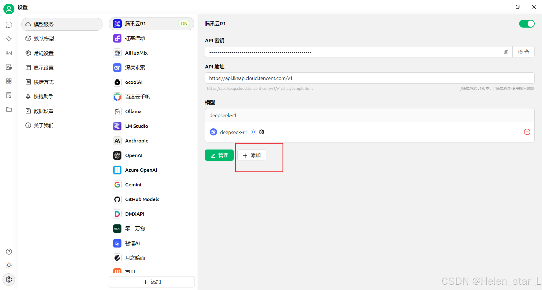Click 添加 to add a model

coord(252,155)
